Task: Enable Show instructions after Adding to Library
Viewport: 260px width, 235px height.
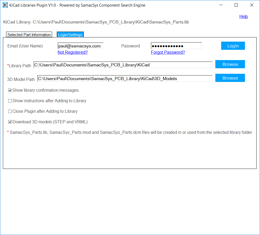Action: (x=10, y=101)
